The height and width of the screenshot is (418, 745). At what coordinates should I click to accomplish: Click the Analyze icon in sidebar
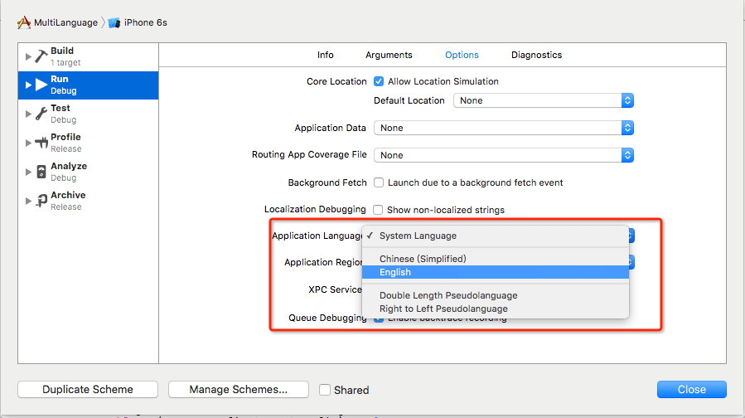pyautogui.click(x=41, y=172)
